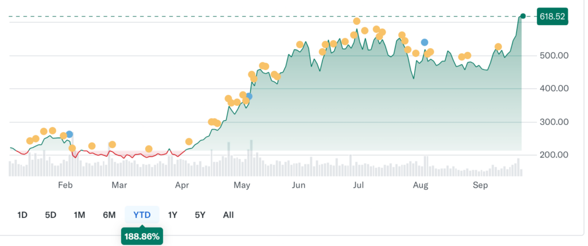The image size is (588, 246).
Task: Click the yellow news marker at early June
Action: [x=300, y=45]
